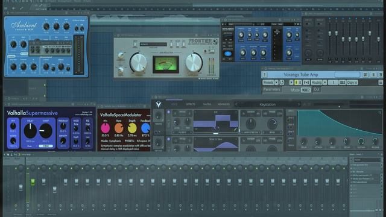
Task: Click Supermassive FEEDBACK knob
Action: point(63,126)
